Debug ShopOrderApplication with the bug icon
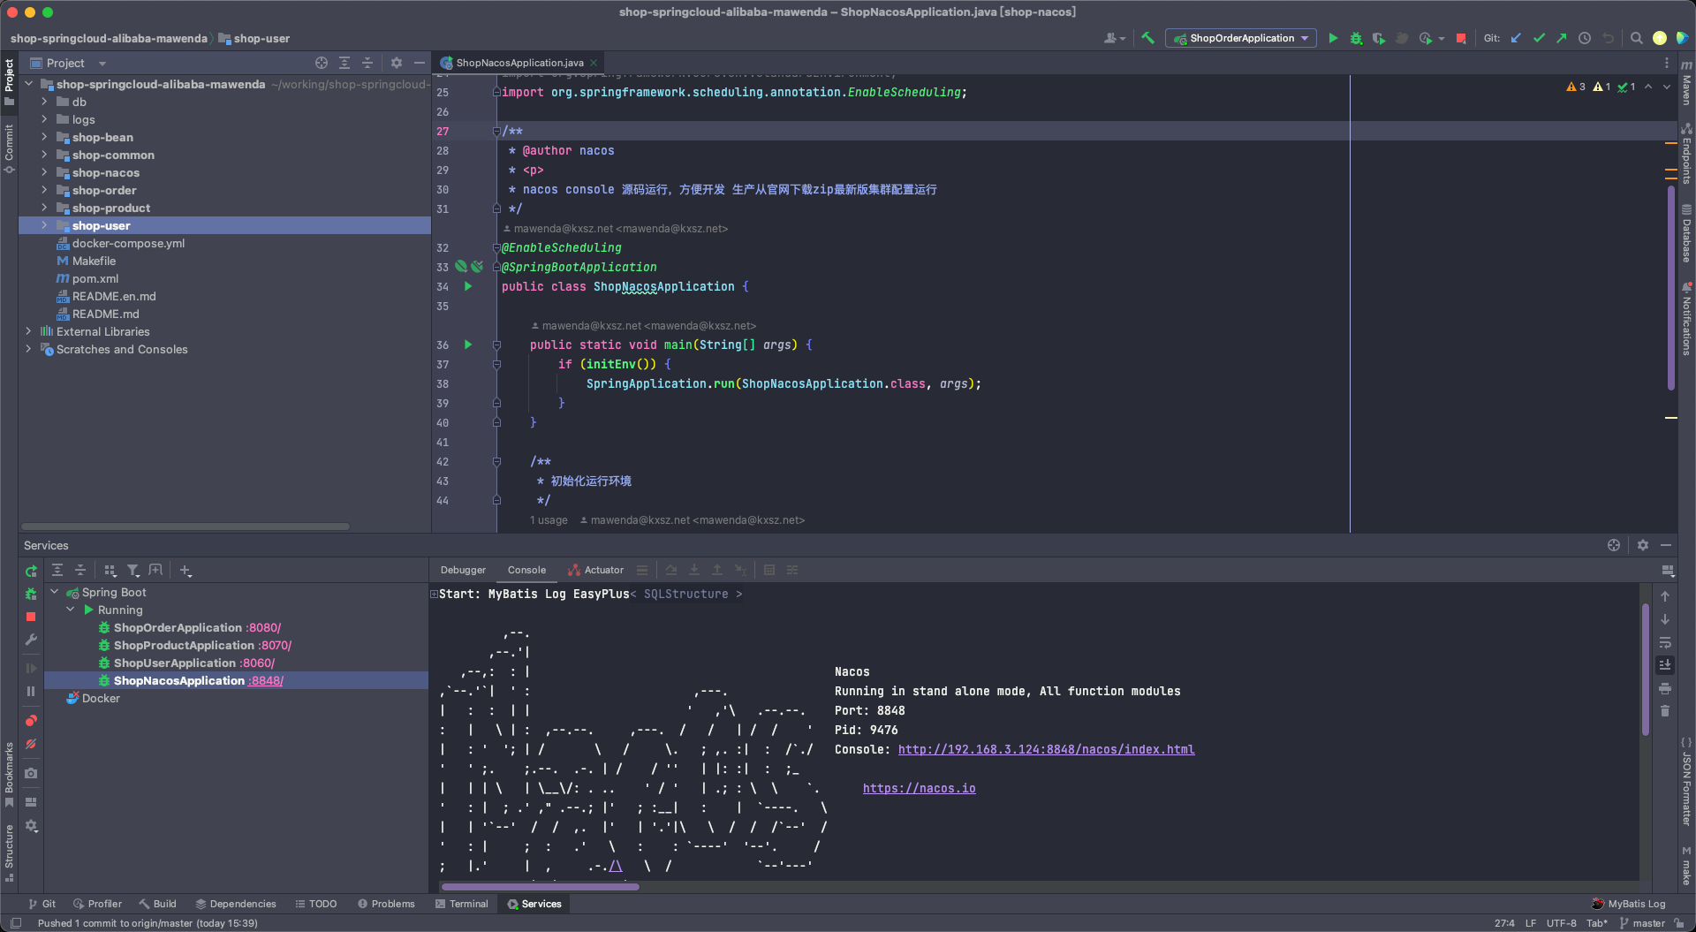1696x932 pixels. (x=1356, y=38)
